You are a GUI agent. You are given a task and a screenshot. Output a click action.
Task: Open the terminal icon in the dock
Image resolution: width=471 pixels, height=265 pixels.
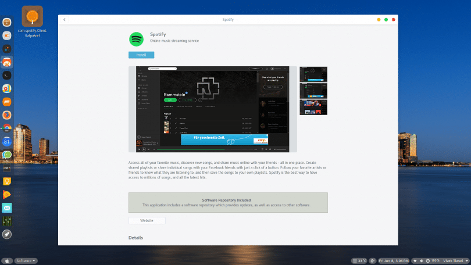click(6, 76)
